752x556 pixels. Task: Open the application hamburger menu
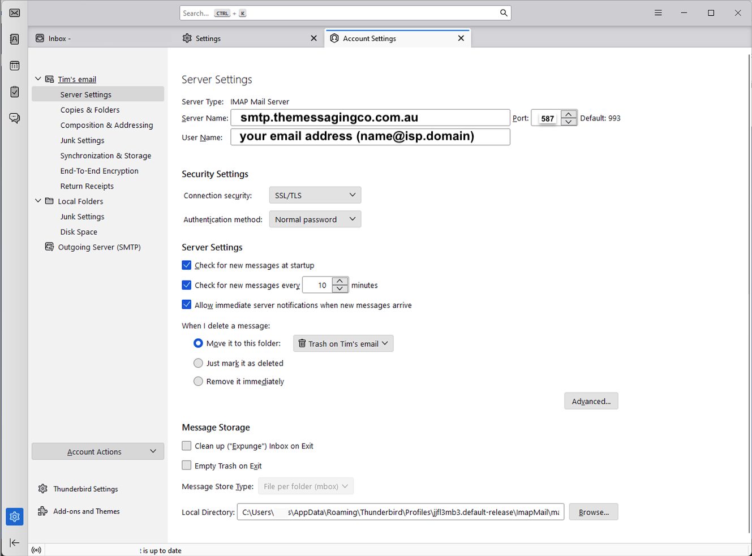tap(658, 12)
